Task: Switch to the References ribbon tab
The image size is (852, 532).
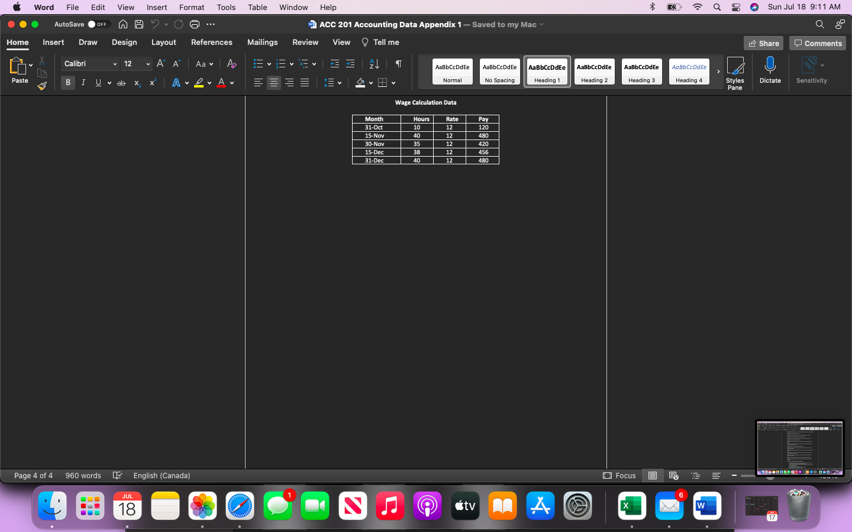Action: tap(211, 42)
